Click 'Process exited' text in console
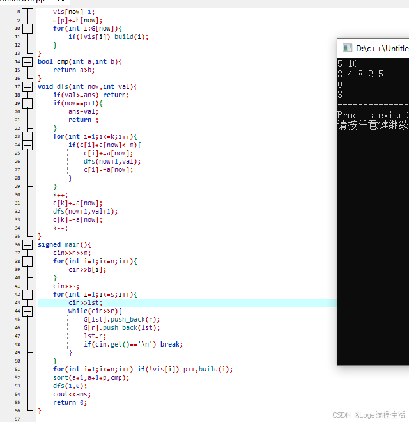This screenshot has width=409, height=422. 373,115
